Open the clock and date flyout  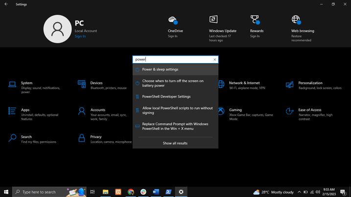pyautogui.click(x=329, y=192)
